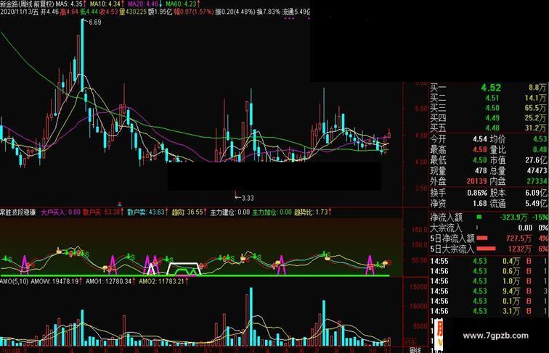Click the 5日净流入额 727.5万 row

pyautogui.click(x=489, y=238)
